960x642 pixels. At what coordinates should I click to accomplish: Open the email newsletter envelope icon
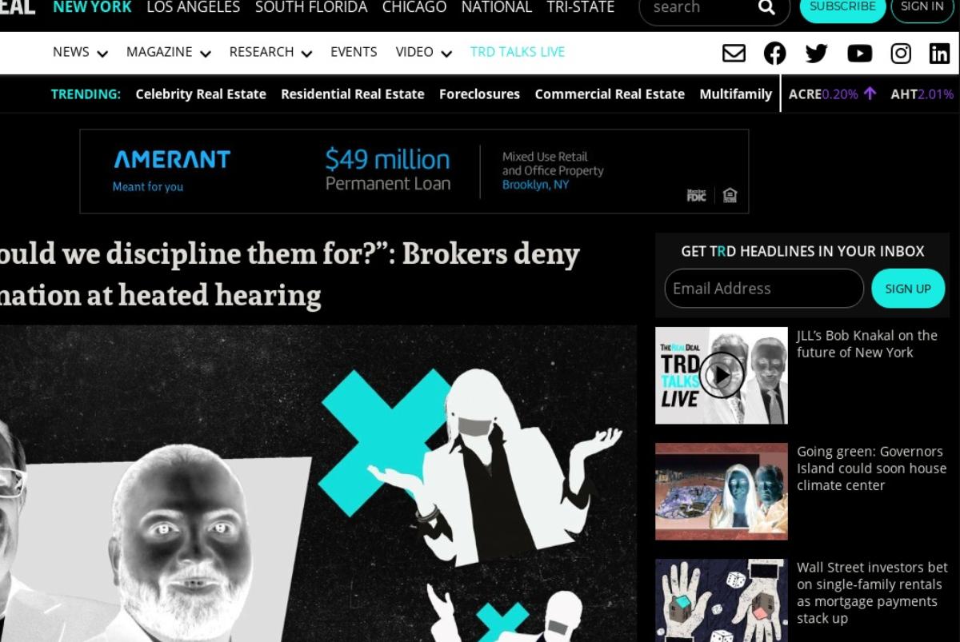734,53
